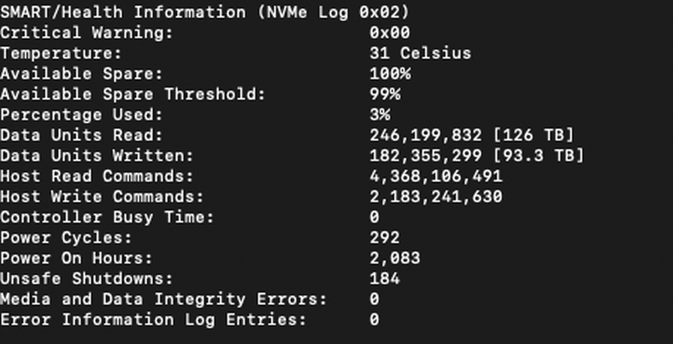The width and height of the screenshot is (673, 344).
Task: Click the Data Units Read number 246,199,832
Action: (x=425, y=136)
